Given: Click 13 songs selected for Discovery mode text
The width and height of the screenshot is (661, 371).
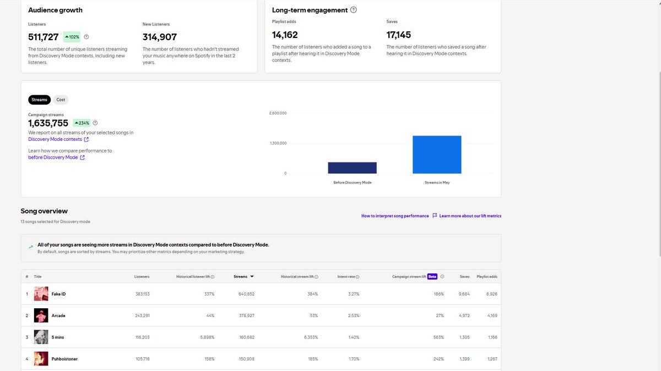Looking at the screenshot, I should click(x=56, y=222).
